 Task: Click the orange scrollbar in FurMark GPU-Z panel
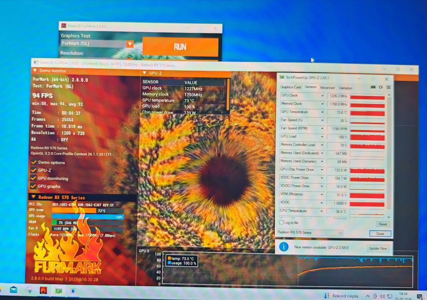[x=228, y=94]
